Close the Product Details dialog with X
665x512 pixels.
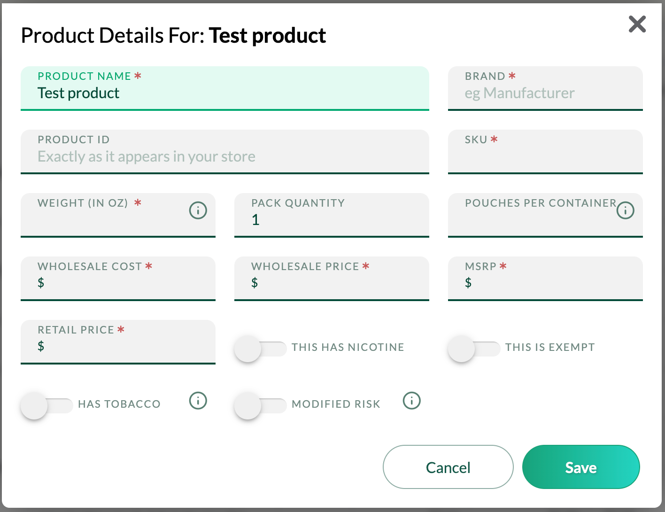click(x=637, y=24)
